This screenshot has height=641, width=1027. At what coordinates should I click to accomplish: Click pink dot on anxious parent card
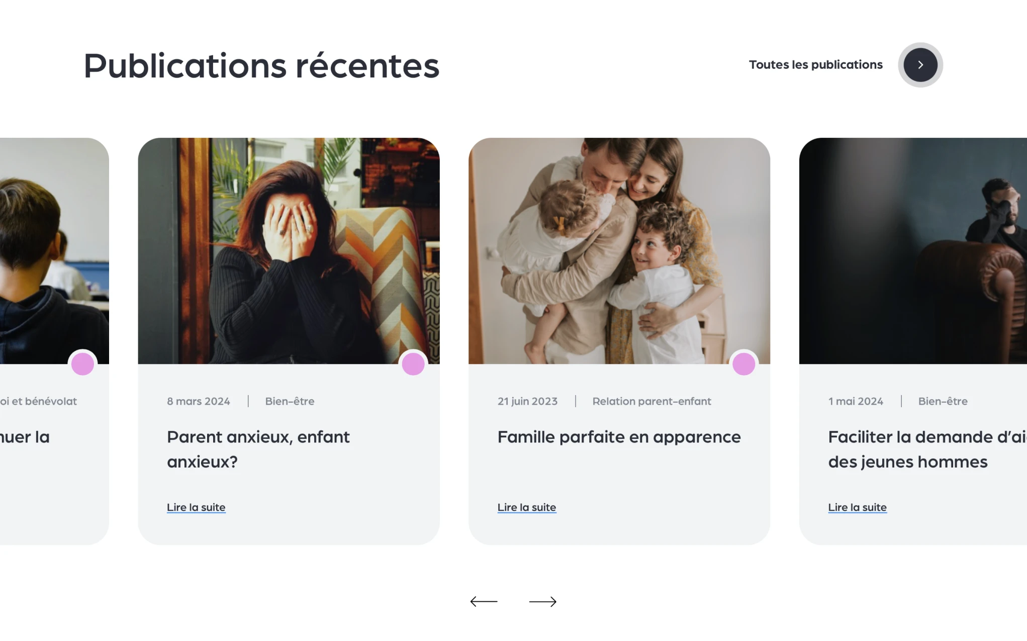point(413,364)
